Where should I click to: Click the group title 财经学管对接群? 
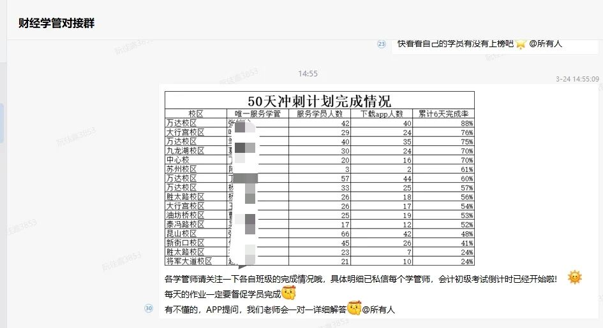pos(56,23)
